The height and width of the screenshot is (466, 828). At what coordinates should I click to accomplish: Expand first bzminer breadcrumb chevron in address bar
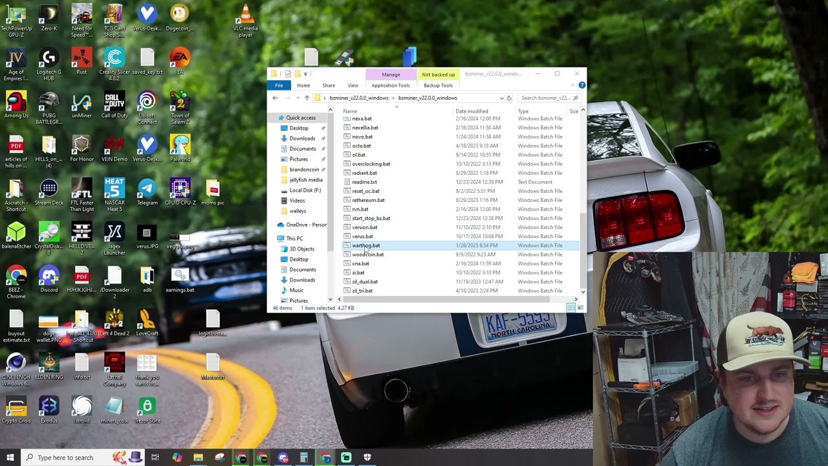(x=325, y=98)
